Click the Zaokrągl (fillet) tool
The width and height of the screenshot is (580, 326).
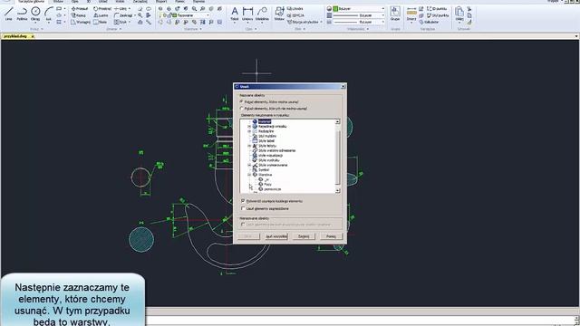click(x=123, y=15)
